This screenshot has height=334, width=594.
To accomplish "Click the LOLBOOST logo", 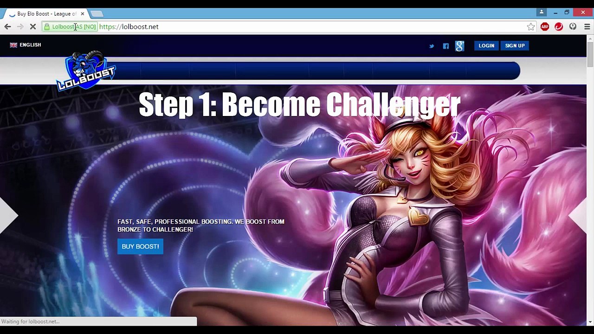I will [86, 71].
